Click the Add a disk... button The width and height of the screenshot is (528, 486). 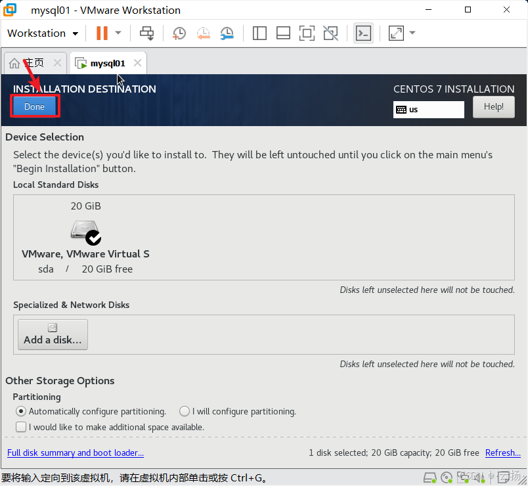click(x=53, y=334)
